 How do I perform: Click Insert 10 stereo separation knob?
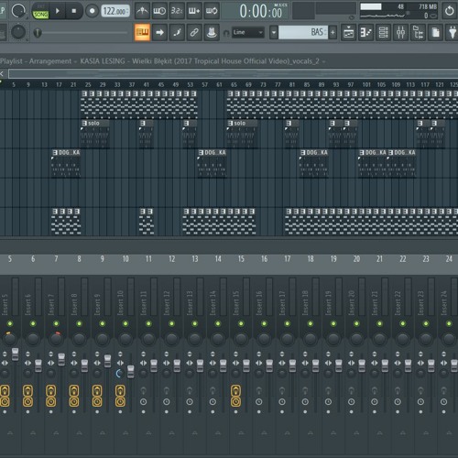click(x=119, y=373)
